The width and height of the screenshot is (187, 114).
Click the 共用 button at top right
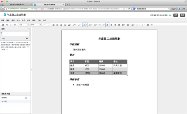[176, 15]
